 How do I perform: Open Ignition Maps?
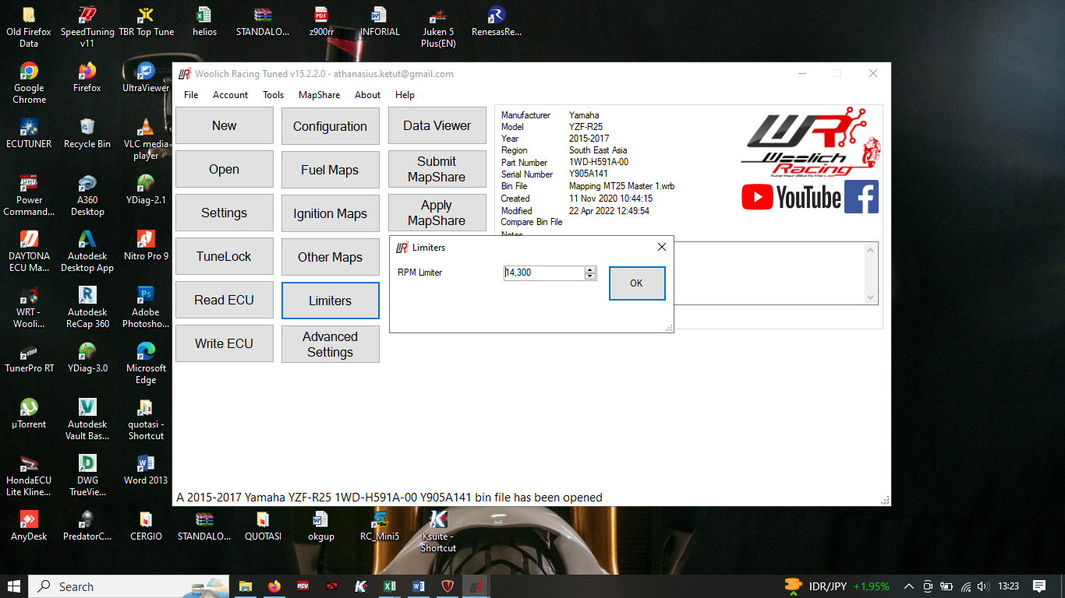click(x=331, y=213)
